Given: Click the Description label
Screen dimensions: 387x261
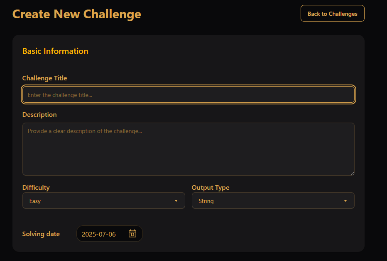Looking at the screenshot, I should point(39,115).
